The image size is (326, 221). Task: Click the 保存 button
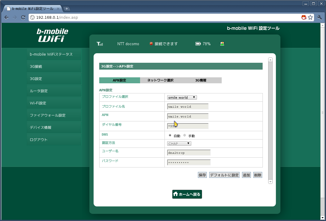[x=202, y=175]
